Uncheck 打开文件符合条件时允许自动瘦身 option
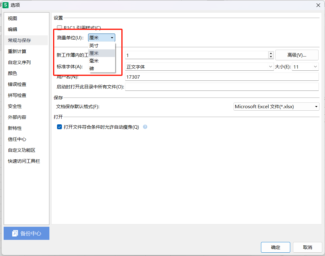This screenshot has height=256, width=325. tap(59, 127)
